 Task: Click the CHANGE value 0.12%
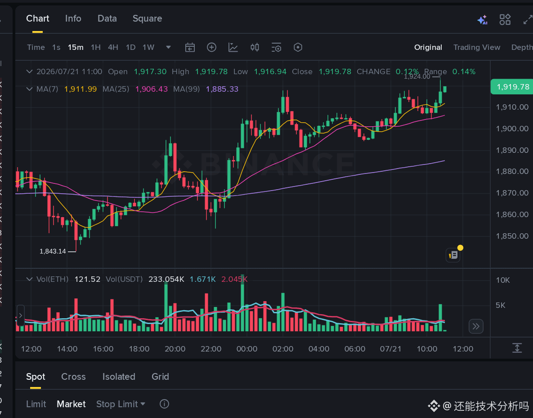click(407, 71)
